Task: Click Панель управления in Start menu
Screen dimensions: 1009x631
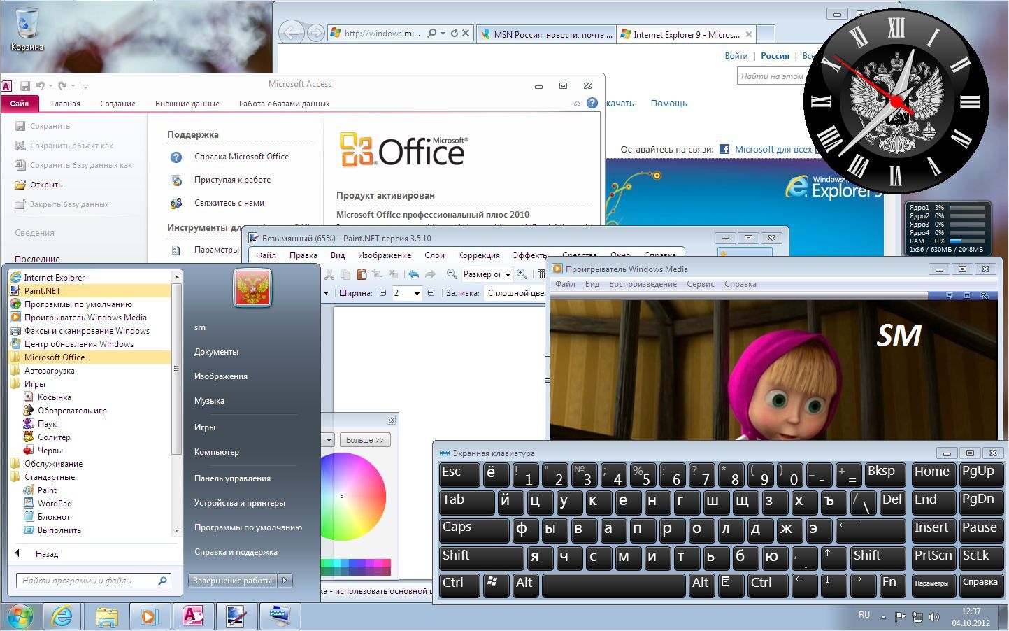Action: point(232,478)
